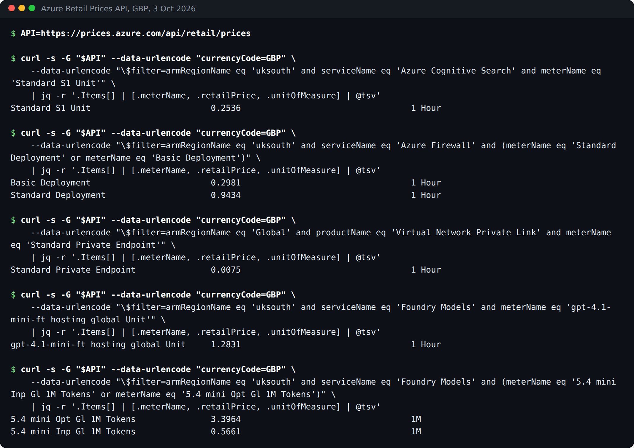634x448 pixels.
Task: Click the price value 0.5661
Action: point(226,432)
